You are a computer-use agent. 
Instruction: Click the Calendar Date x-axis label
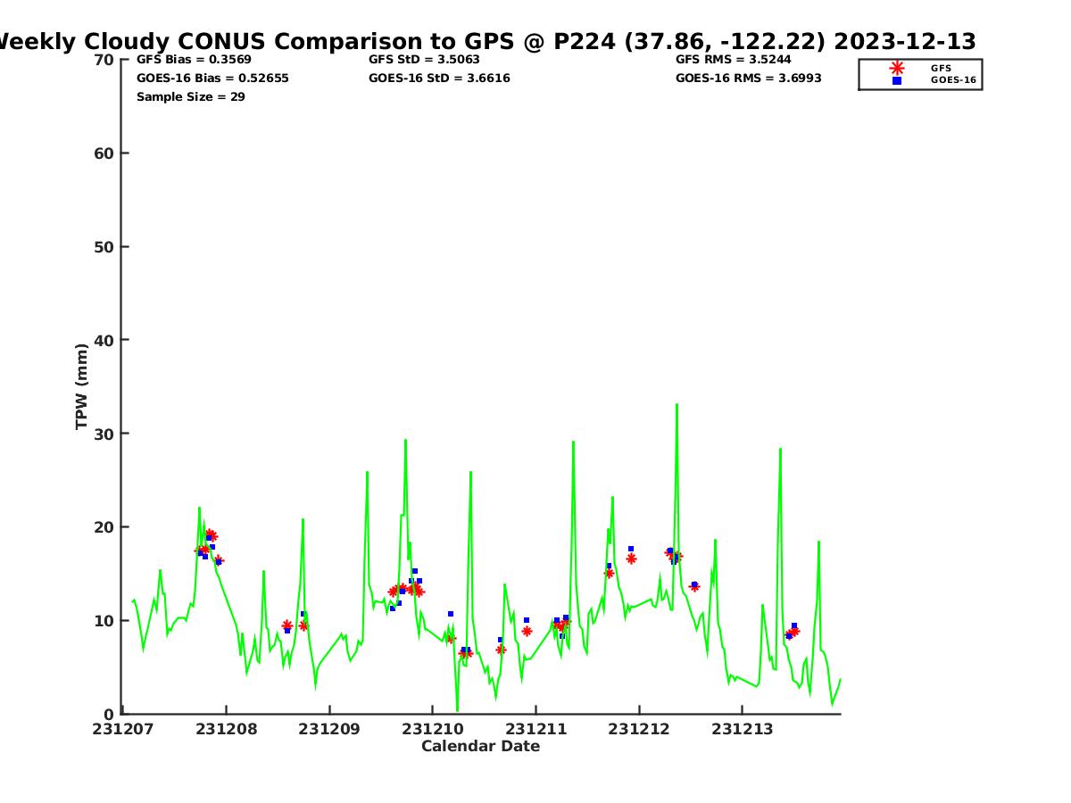coord(480,747)
